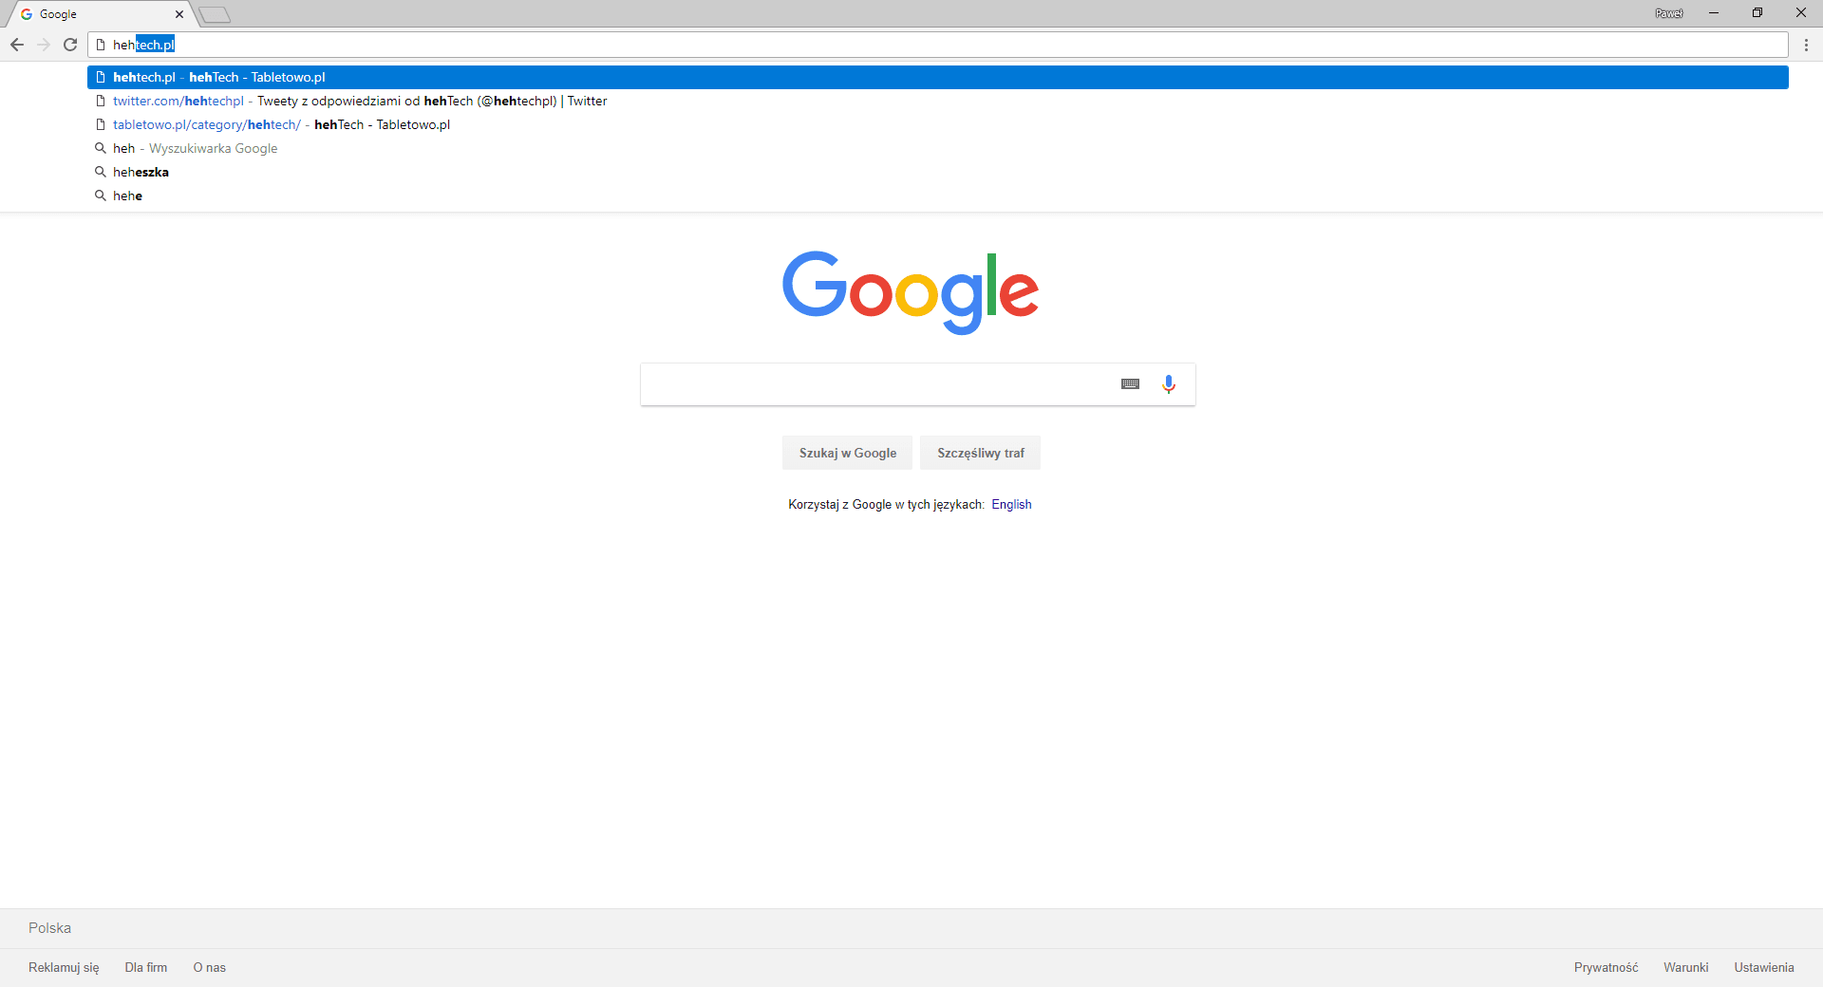Click the browser Back arrow

pos(17,45)
